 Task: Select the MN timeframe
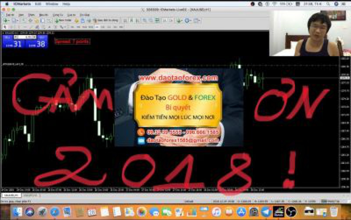click(x=121, y=27)
